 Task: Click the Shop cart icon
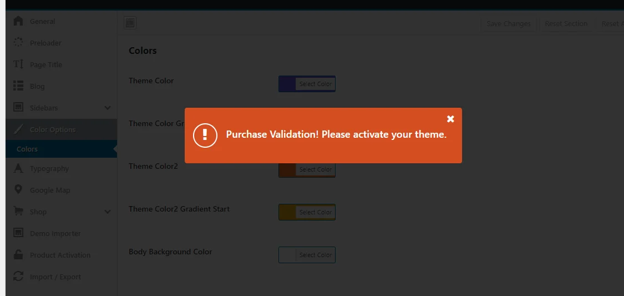[x=18, y=212]
